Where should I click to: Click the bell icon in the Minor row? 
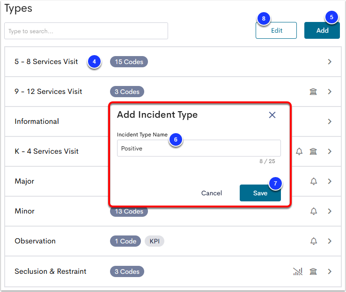point(314,211)
